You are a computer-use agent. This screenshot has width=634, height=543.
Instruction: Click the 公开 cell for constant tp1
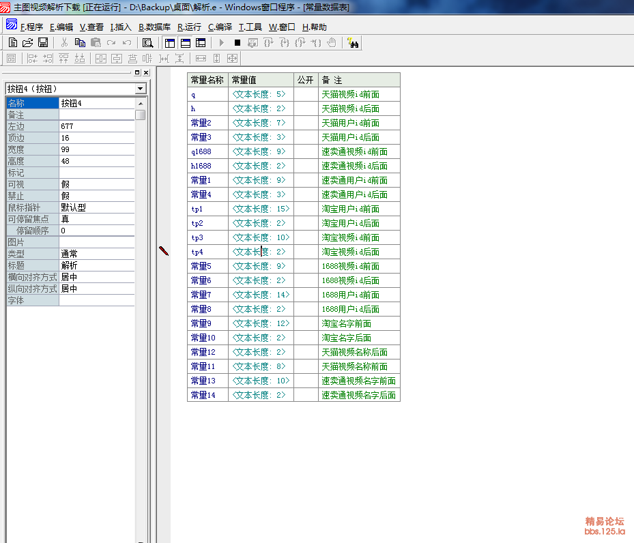click(306, 209)
